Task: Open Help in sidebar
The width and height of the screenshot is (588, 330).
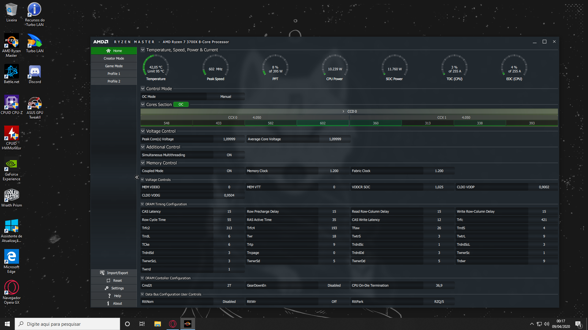Action: pyautogui.click(x=114, y=296)
